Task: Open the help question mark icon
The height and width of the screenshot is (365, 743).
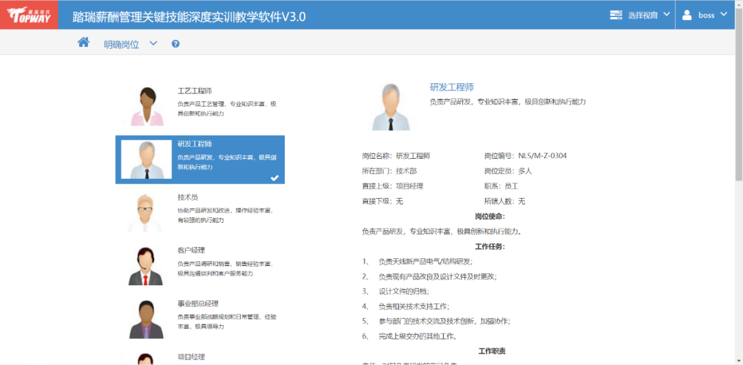Action: tap(175, 44)
